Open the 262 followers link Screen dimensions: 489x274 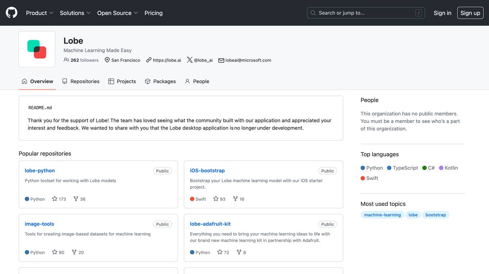81,60
